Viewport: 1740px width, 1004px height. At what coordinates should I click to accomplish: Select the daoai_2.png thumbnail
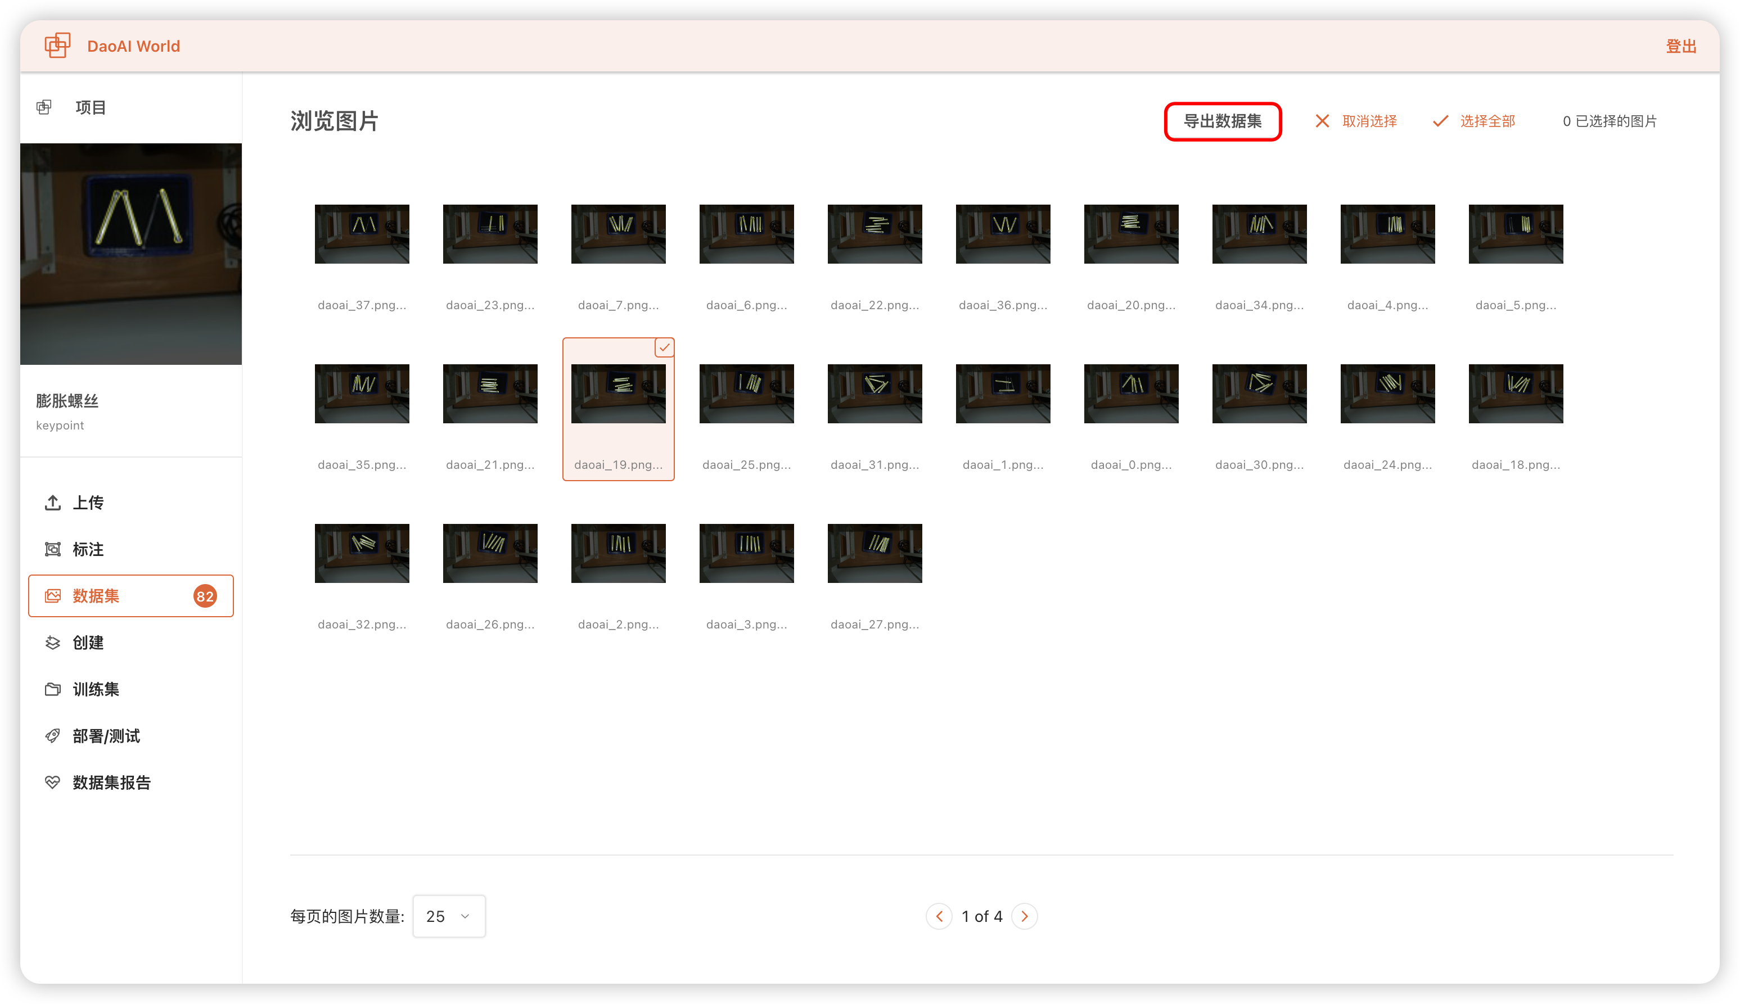[x=619, y=554]
